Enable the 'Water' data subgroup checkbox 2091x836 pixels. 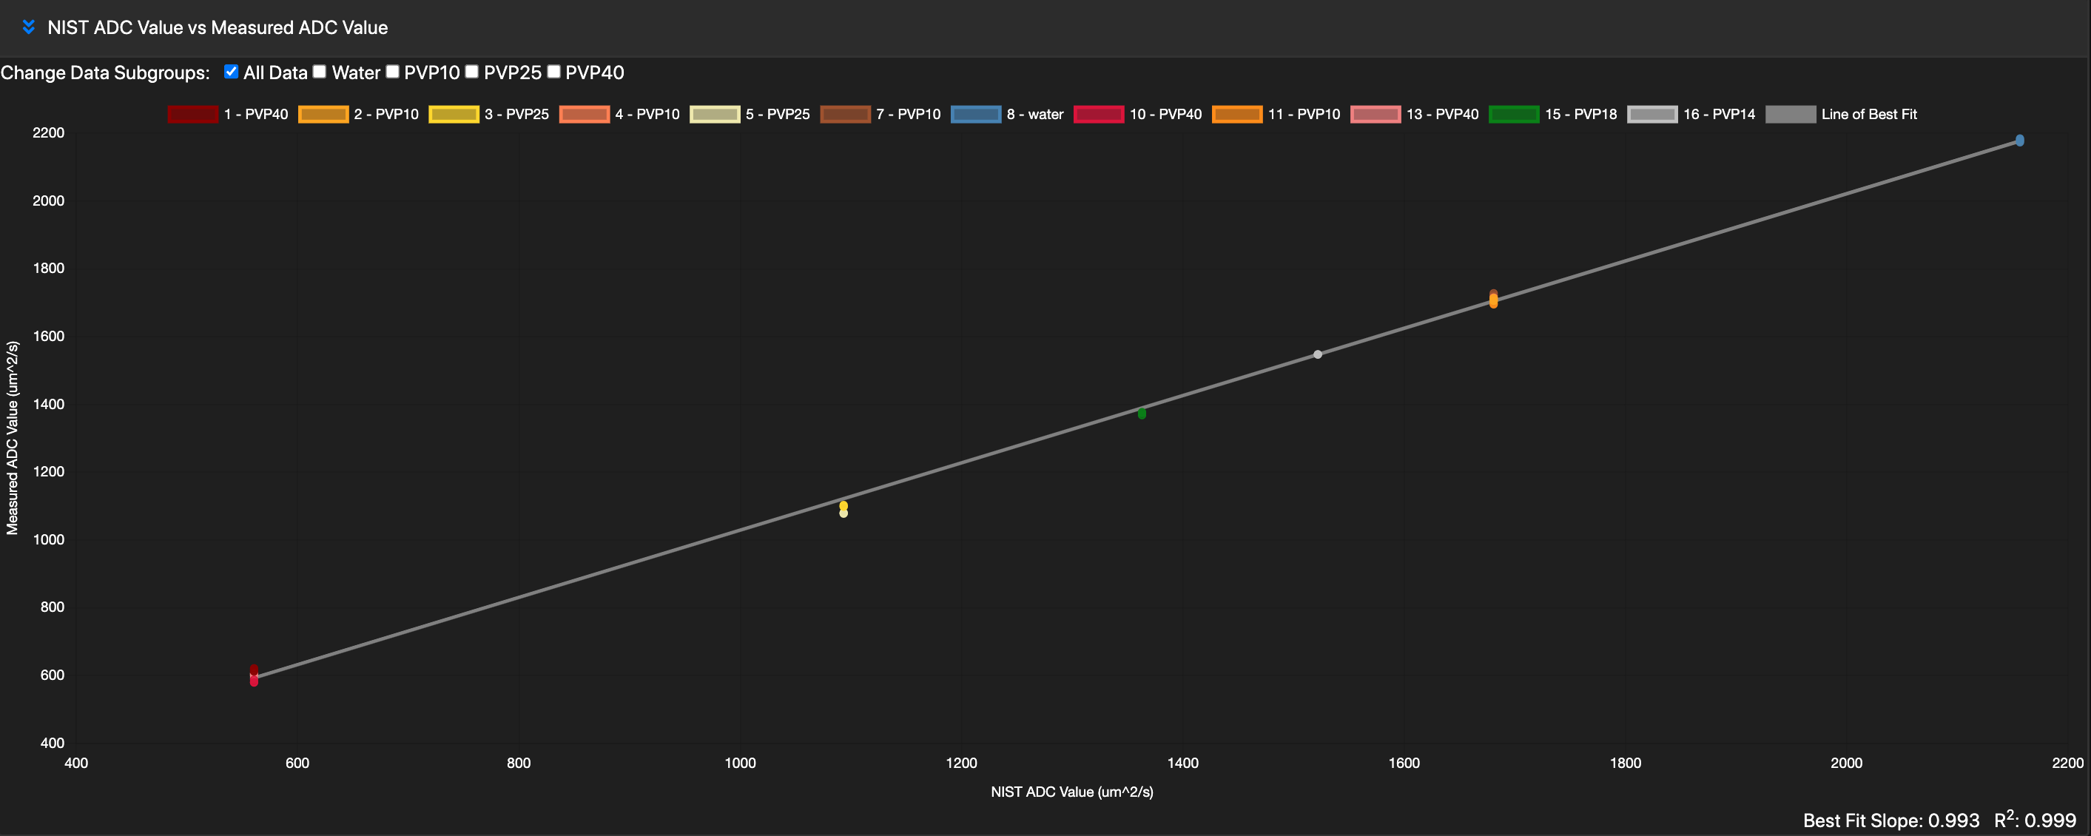pyautogui.click(x=319, y=72)
